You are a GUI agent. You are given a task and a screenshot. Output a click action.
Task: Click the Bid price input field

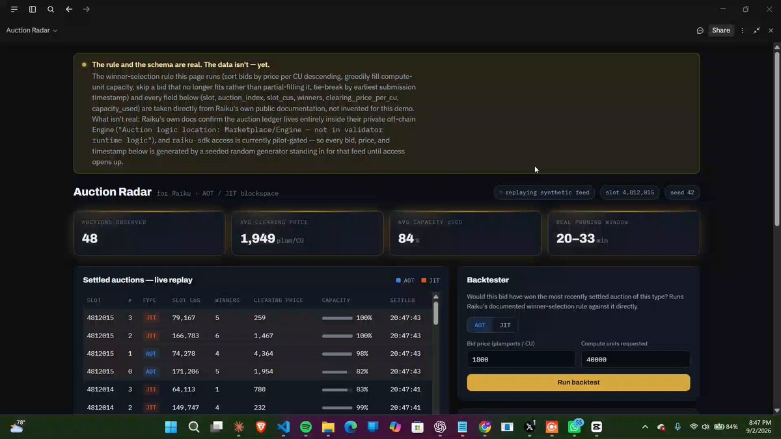click(x=521, y=359)
